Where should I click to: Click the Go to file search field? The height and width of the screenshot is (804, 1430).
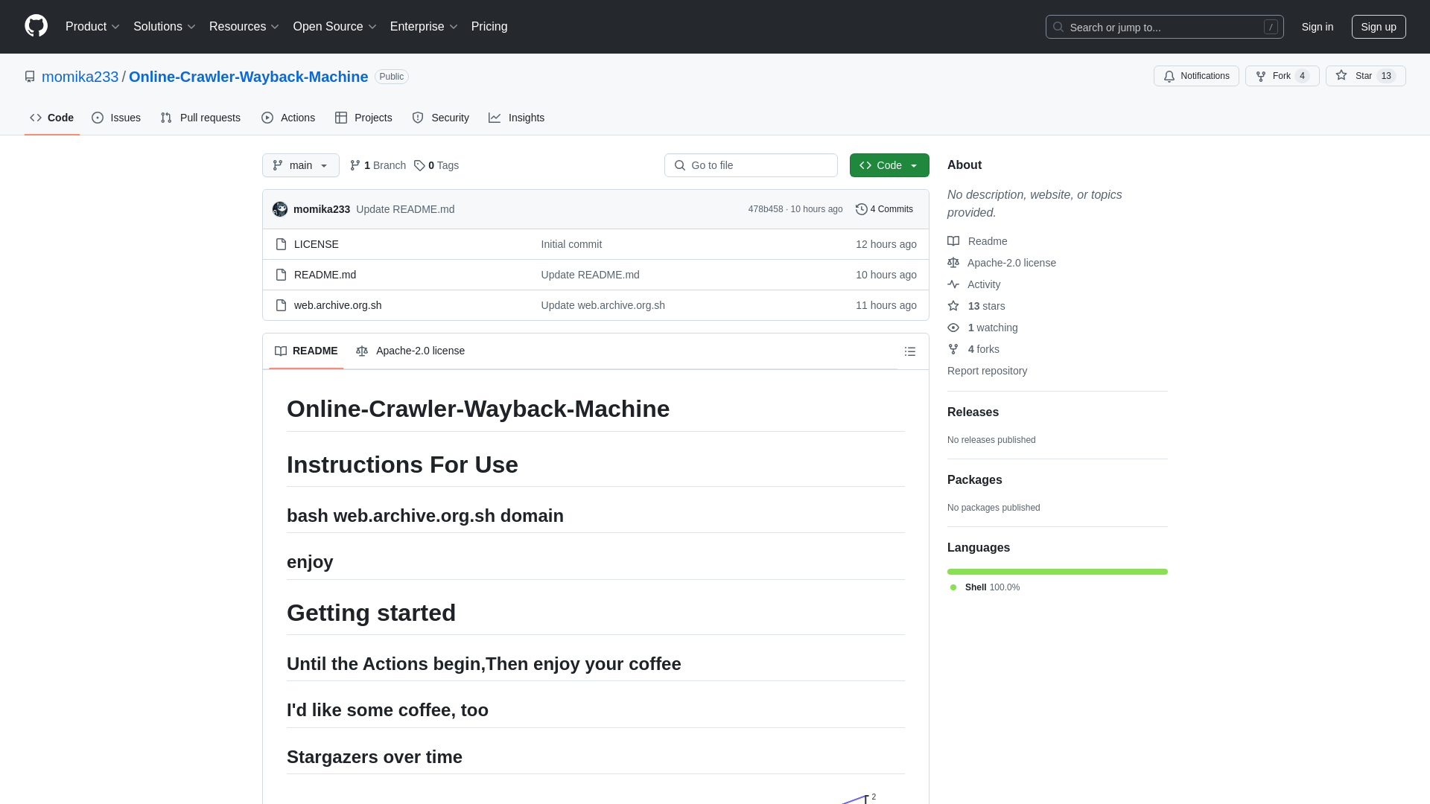[750, 165]
